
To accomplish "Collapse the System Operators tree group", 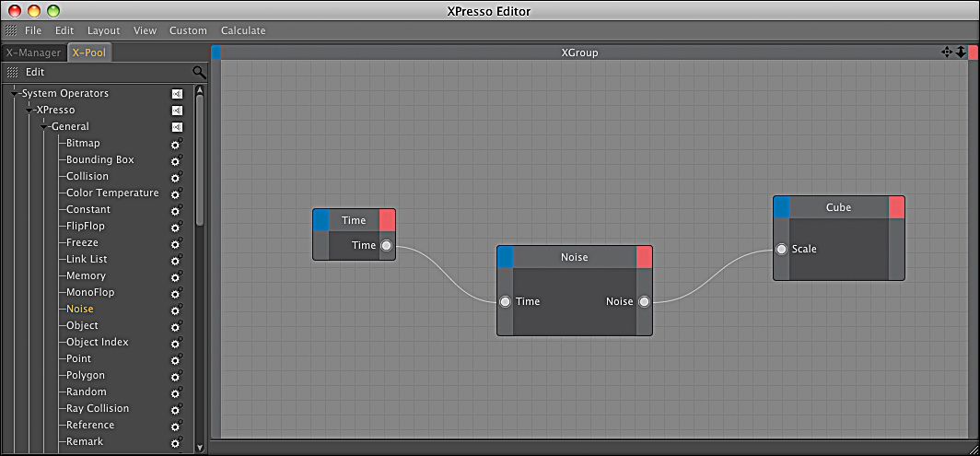I will pyautogui.click(x=15, y=94).
